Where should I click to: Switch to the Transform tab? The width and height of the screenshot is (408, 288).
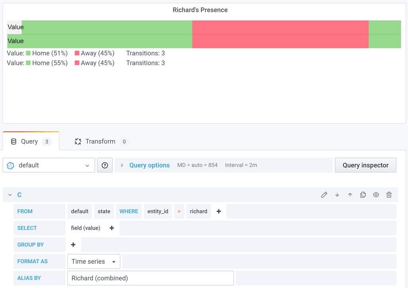click(x=101, y=141)
